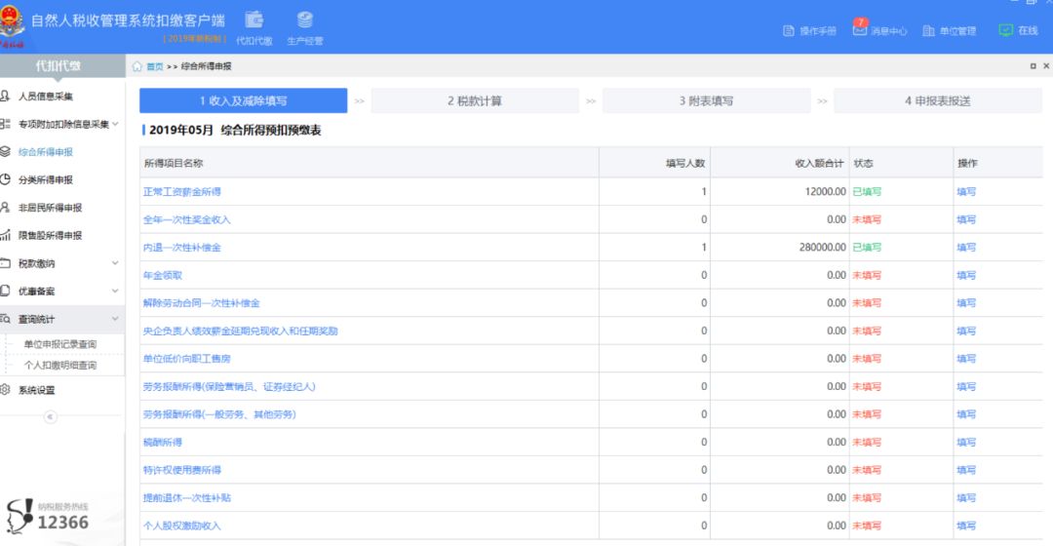This screenshot has width=1053, height=546.
Task: Open the 正常工资薪金所得 item link
Action: click(x=182, y=192)
